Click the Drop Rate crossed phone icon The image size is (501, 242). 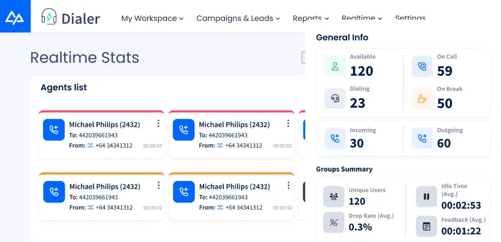coord(334,222)
